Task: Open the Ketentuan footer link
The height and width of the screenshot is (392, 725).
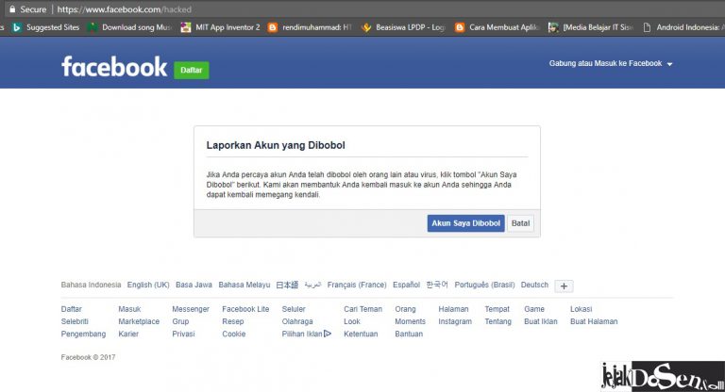Action: 361,334
